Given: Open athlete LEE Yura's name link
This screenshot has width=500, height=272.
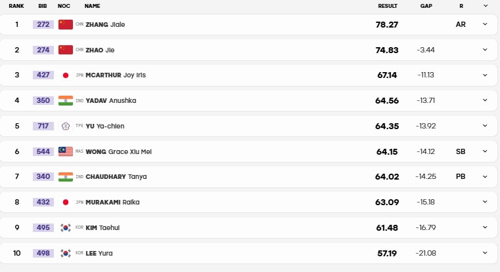Looking at the screenshot, I should tap(99, 253).
